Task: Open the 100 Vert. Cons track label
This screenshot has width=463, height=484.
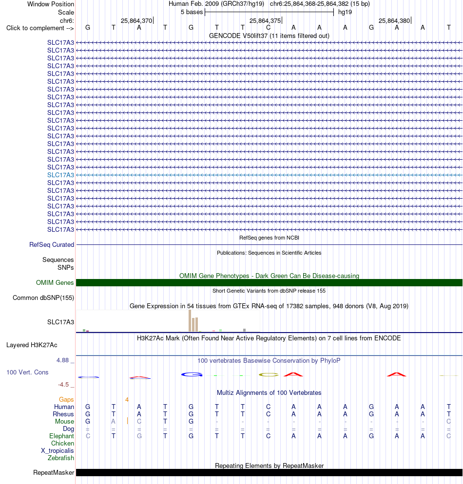Action: [27, 372]
